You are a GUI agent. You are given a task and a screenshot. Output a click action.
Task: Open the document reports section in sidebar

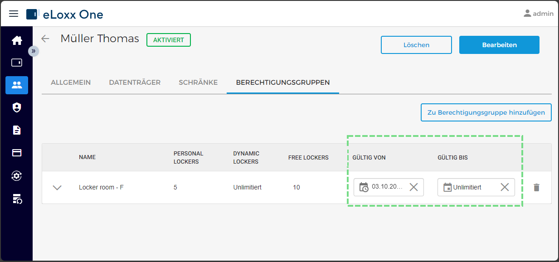[17, 130]
